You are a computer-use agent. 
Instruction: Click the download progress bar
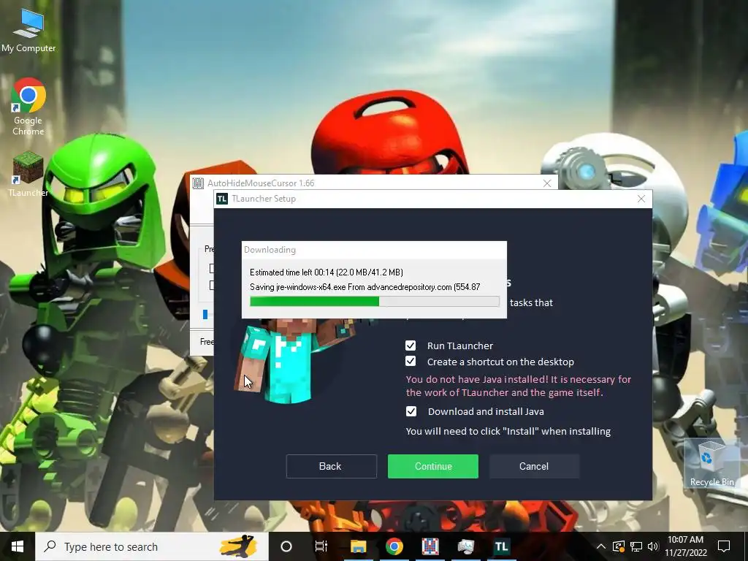[x=375, y=302]
